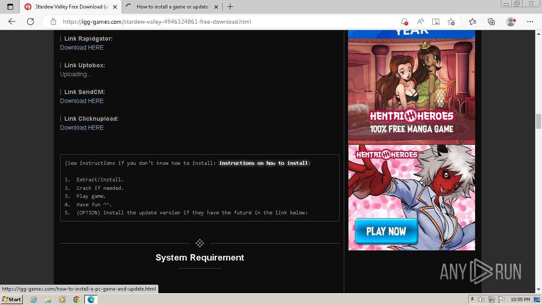Open Collections icon
The width and height of the screenshot is (542, 305).
click(x=491, y=22)
